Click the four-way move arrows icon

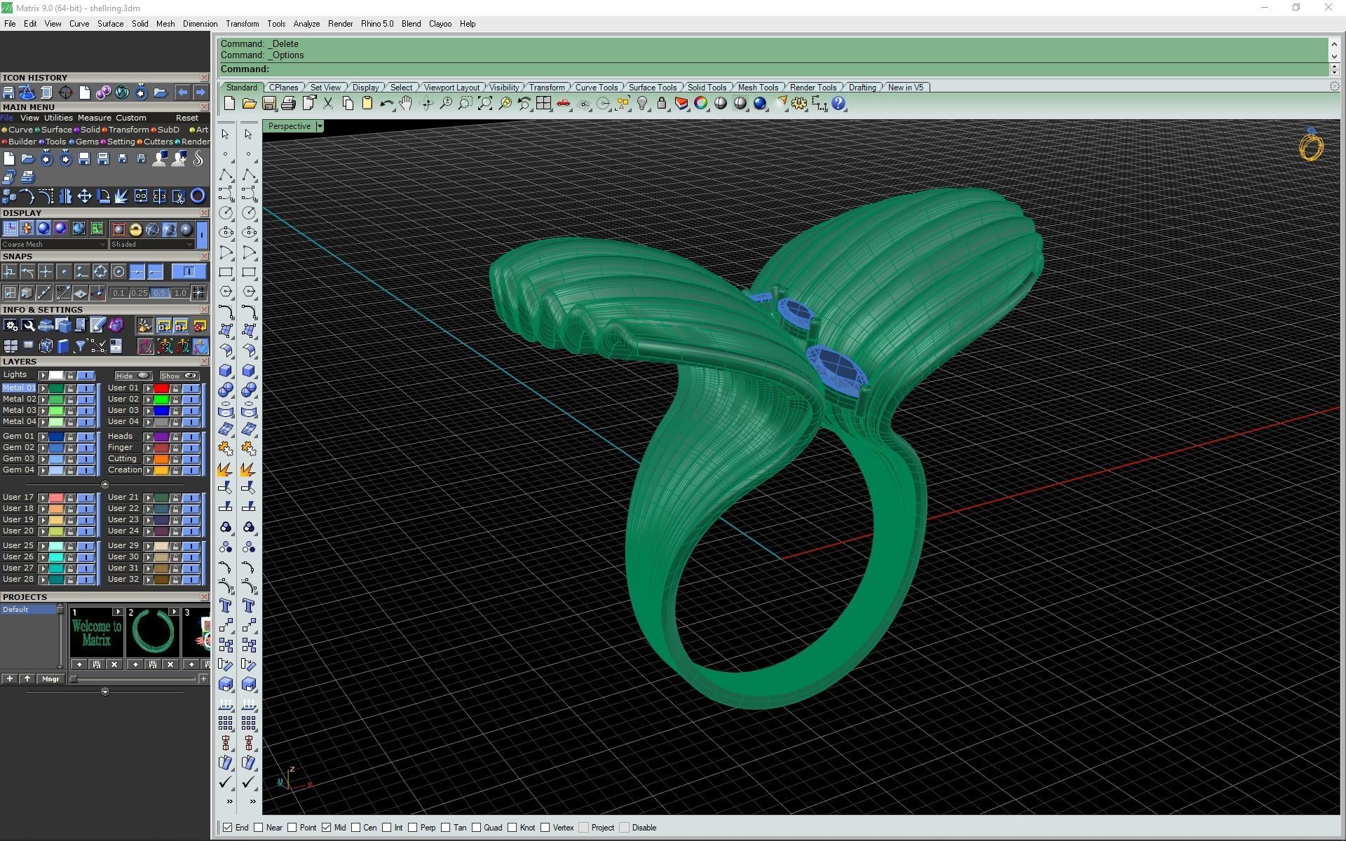tap(84, 196)
